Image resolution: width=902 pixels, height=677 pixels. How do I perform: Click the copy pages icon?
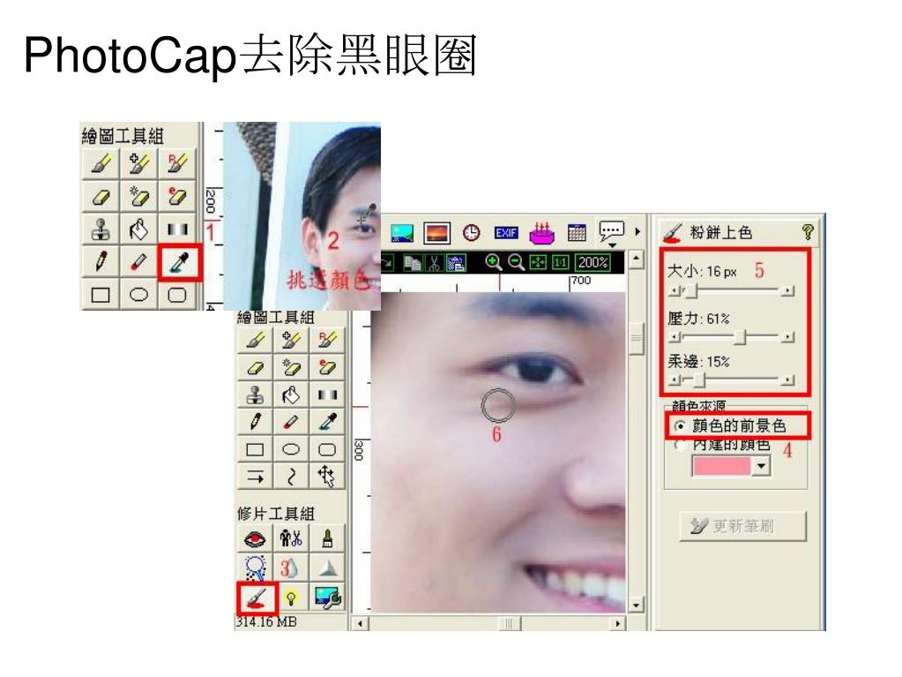pos(412,263)
